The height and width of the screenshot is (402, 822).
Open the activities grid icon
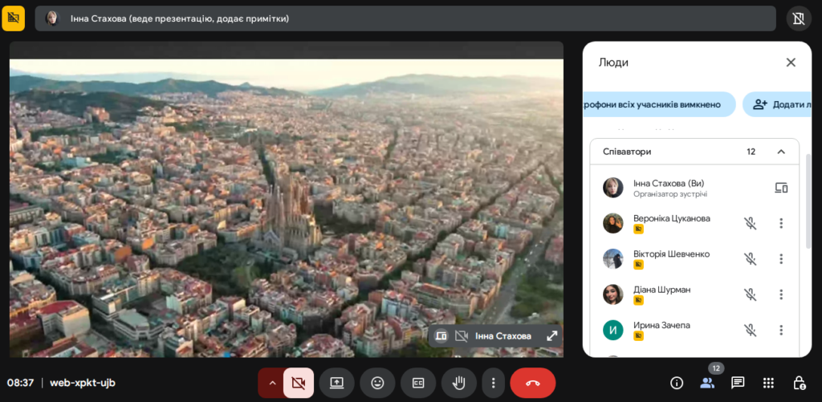pos(768,383)
